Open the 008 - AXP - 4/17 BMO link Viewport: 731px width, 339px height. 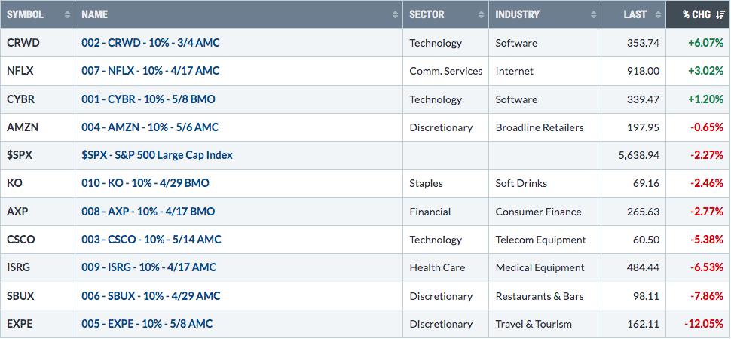[148, 212]
